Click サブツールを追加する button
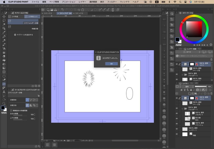The width and height of the screenshot is (214, 149). point(24,35)
